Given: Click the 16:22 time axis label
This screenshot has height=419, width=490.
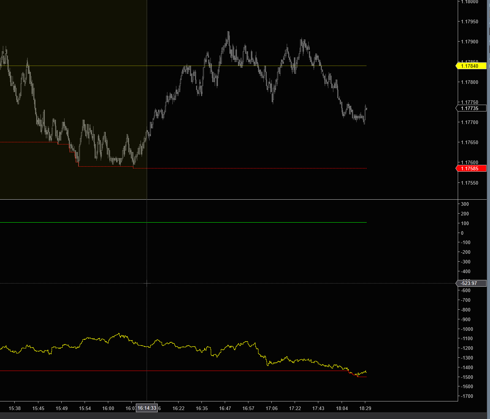Looking at the screenshot, I should (179, 408).
